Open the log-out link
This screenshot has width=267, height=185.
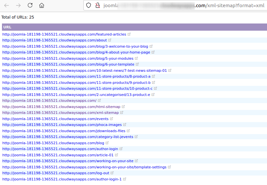pyautogui.click(x=56, y=173)
